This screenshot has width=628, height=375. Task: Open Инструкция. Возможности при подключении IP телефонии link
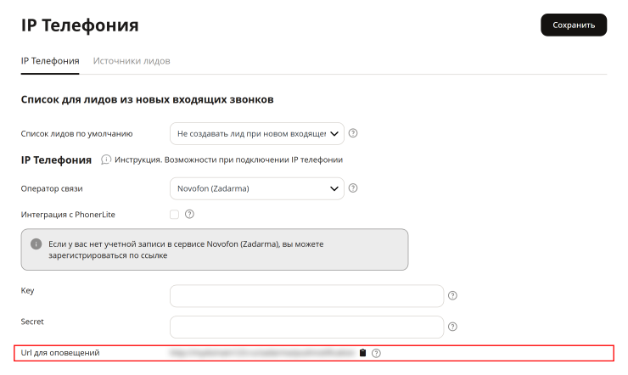(228, 160)
